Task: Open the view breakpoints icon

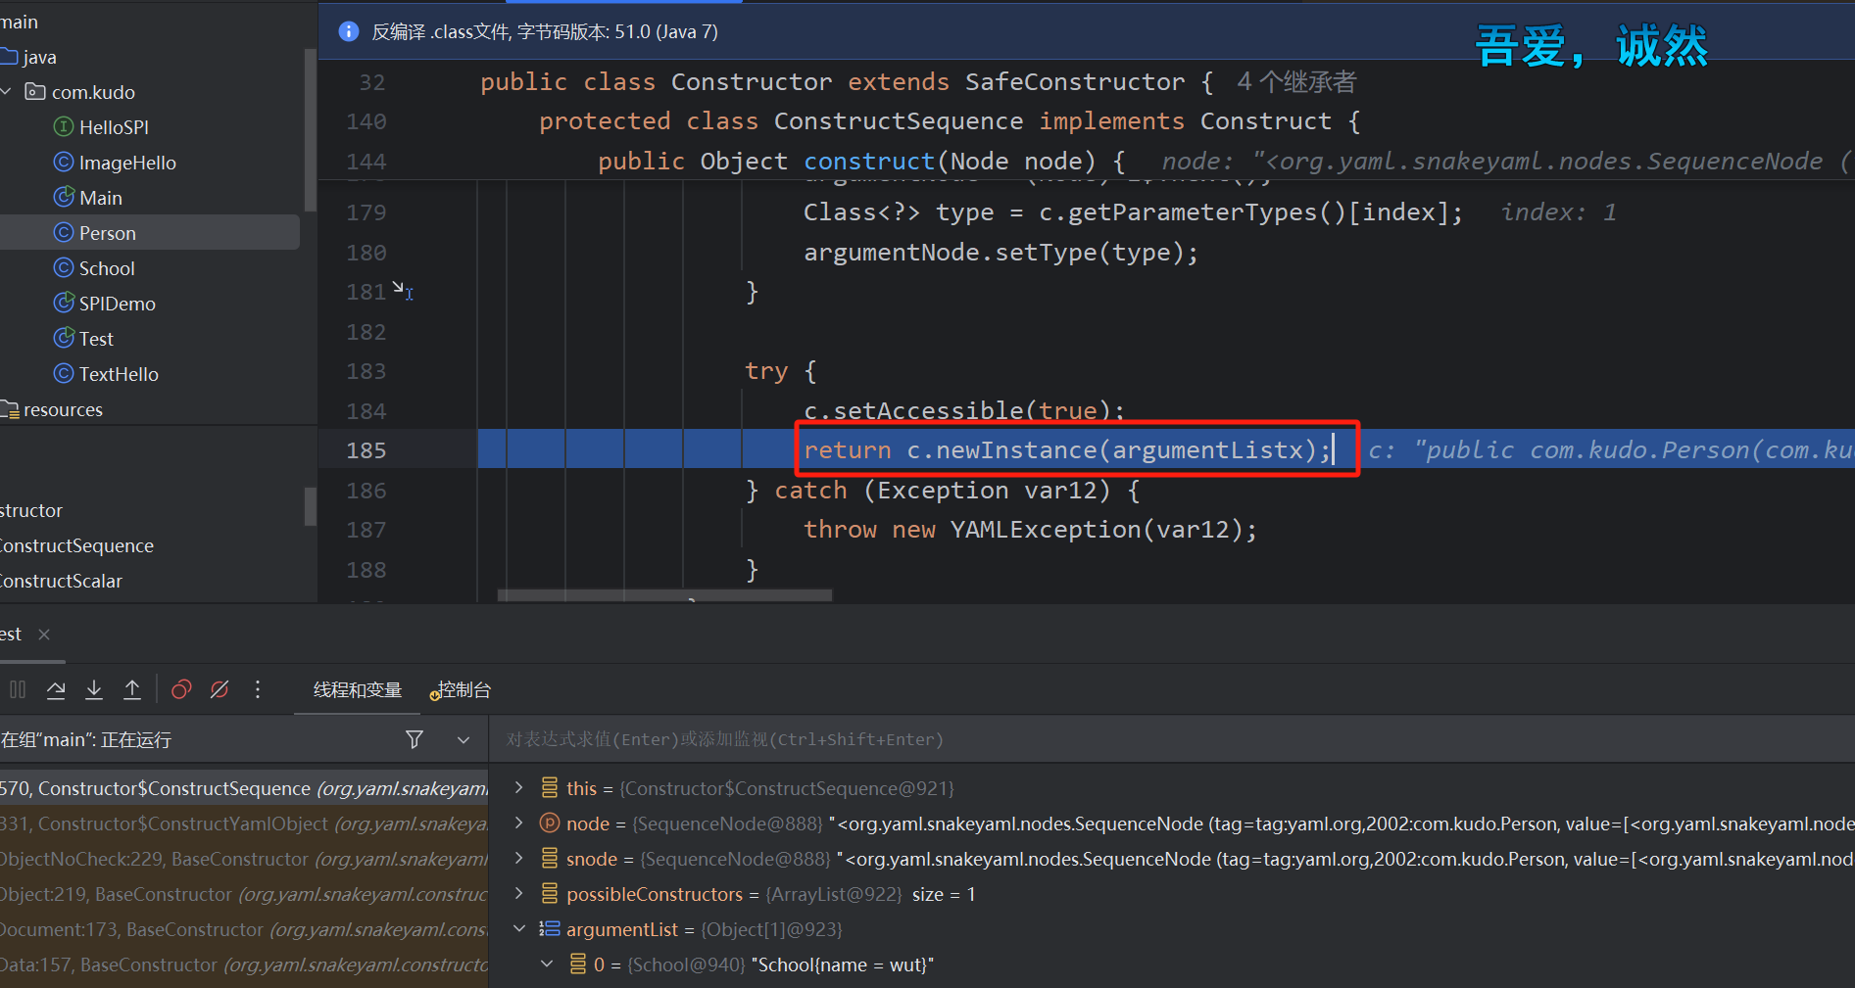Action: pyautogui.click(x=181, y=689)
